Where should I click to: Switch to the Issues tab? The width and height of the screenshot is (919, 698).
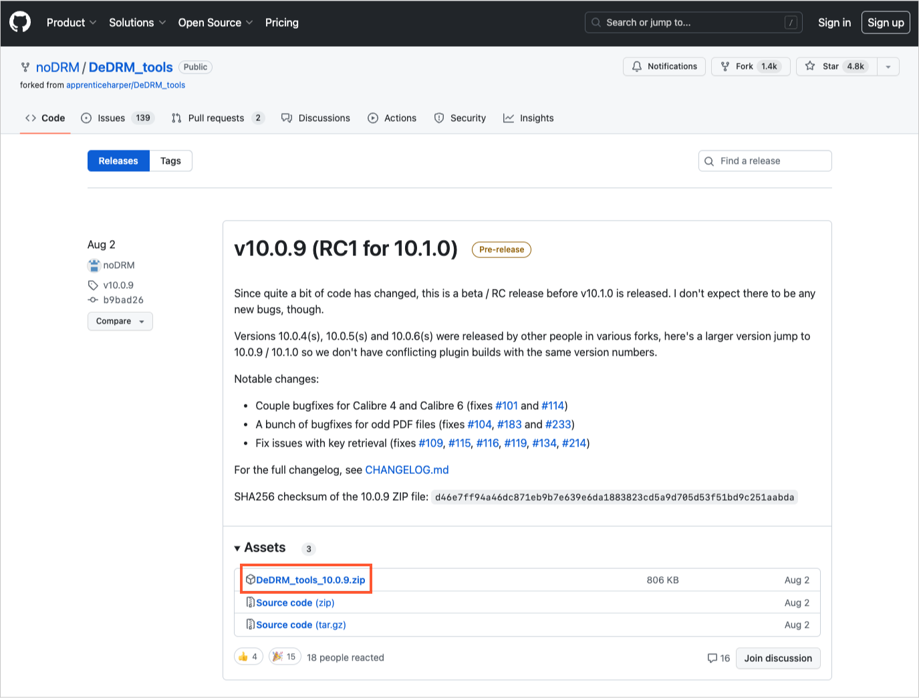(x=118, y=118)
